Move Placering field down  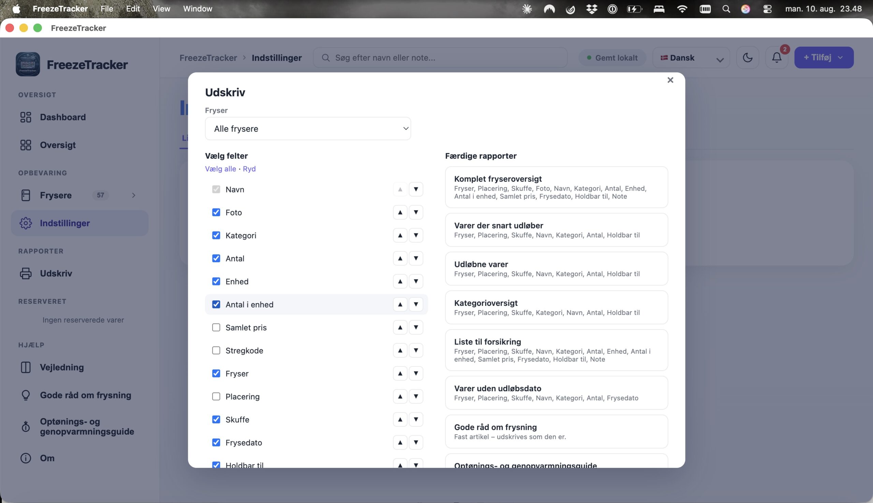[416, 397]
